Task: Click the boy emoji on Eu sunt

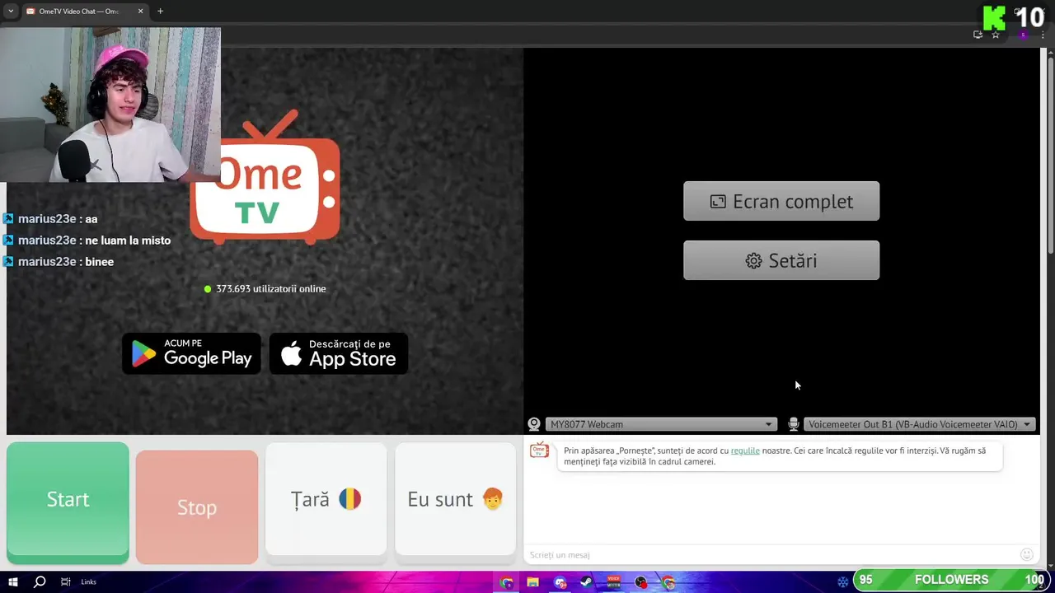Action: 493,499
